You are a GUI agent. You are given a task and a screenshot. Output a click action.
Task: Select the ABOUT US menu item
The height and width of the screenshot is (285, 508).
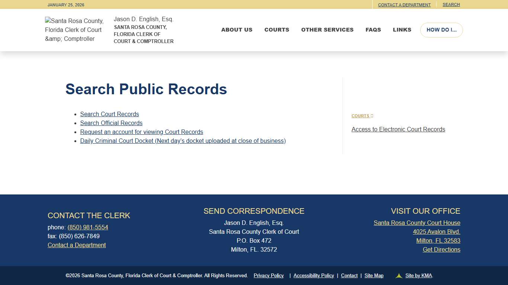coord(237,30)
